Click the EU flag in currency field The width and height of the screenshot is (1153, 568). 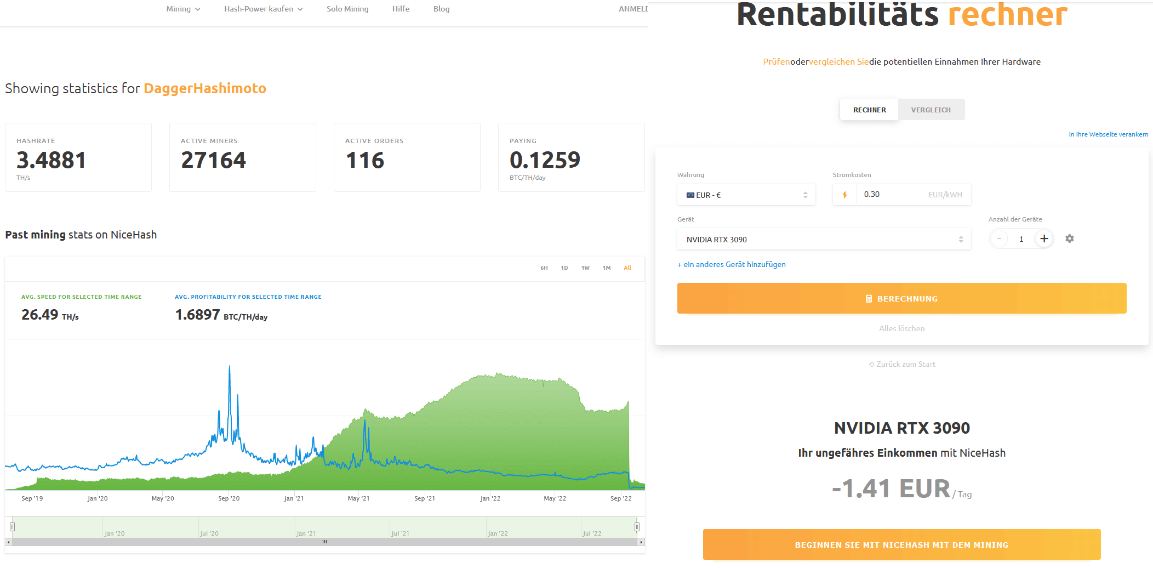click(690, 195)
